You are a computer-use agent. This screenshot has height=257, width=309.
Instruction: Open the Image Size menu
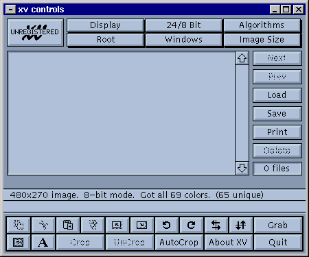point(262,40)
